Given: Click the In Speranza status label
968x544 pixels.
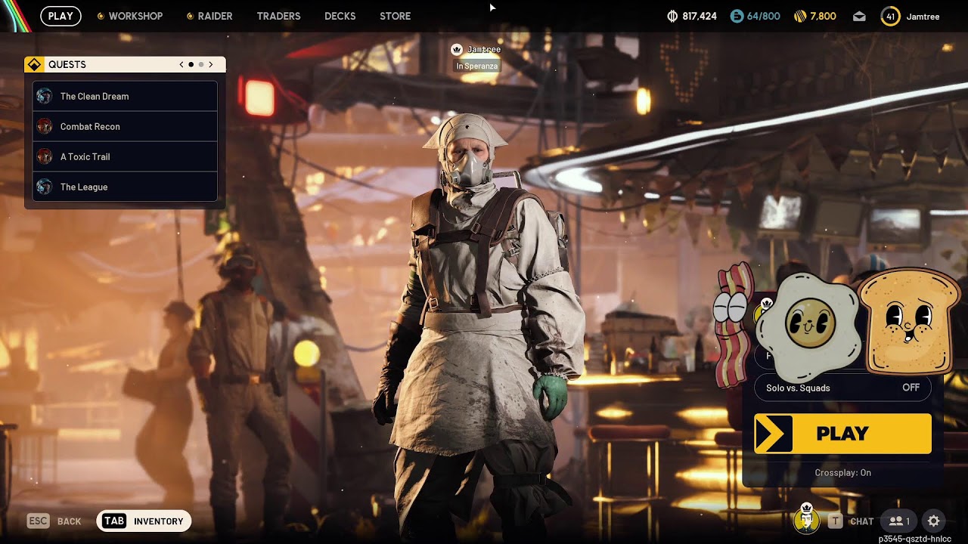Looking at the screenshot, I should pyautogui.click(x=477, y=66).
